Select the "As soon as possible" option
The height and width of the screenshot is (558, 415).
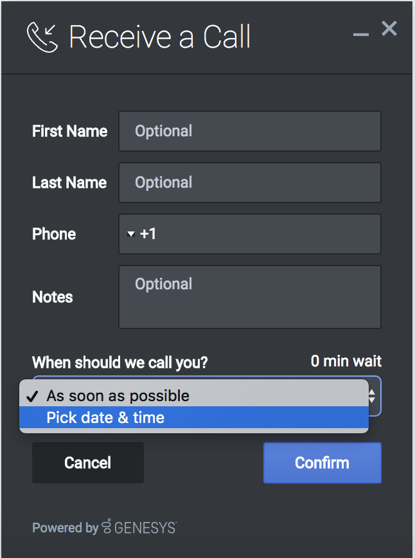(118, 395)
